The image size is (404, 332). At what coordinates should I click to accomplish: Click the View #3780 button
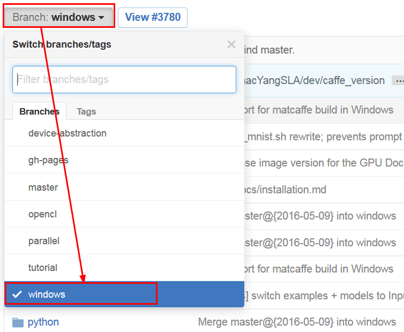pos(153,17)
